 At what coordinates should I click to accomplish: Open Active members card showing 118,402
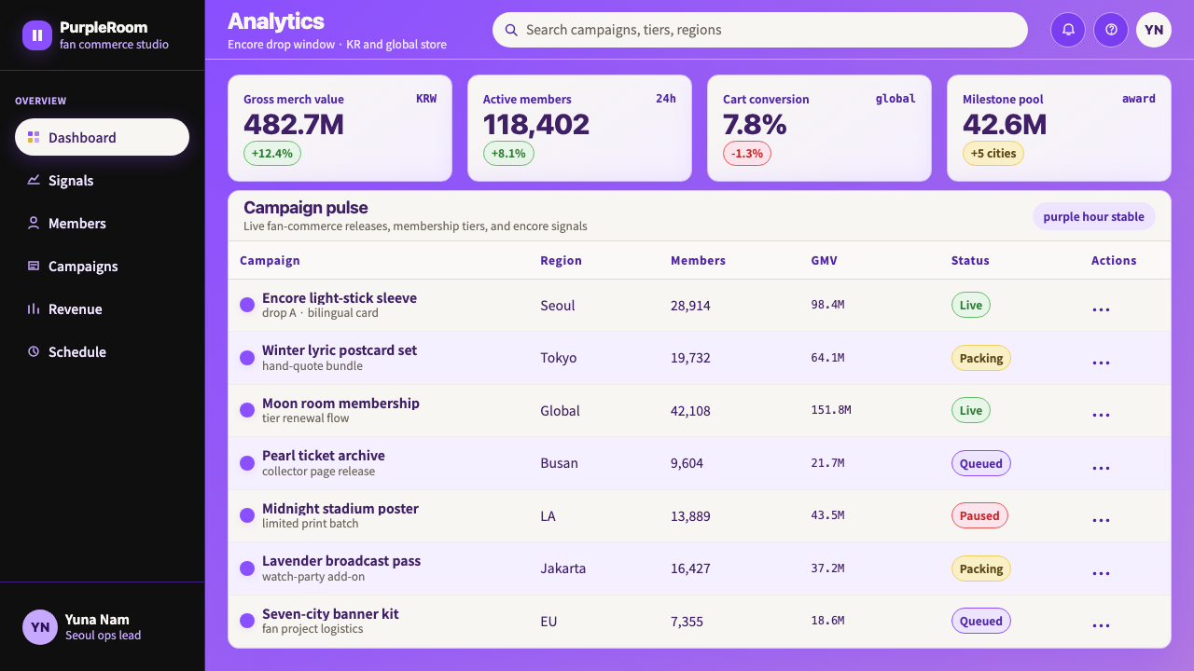(579, 128)
